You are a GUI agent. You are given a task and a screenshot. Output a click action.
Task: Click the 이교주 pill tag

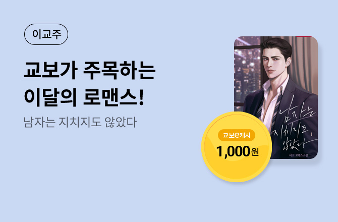[x=46, y=34]
